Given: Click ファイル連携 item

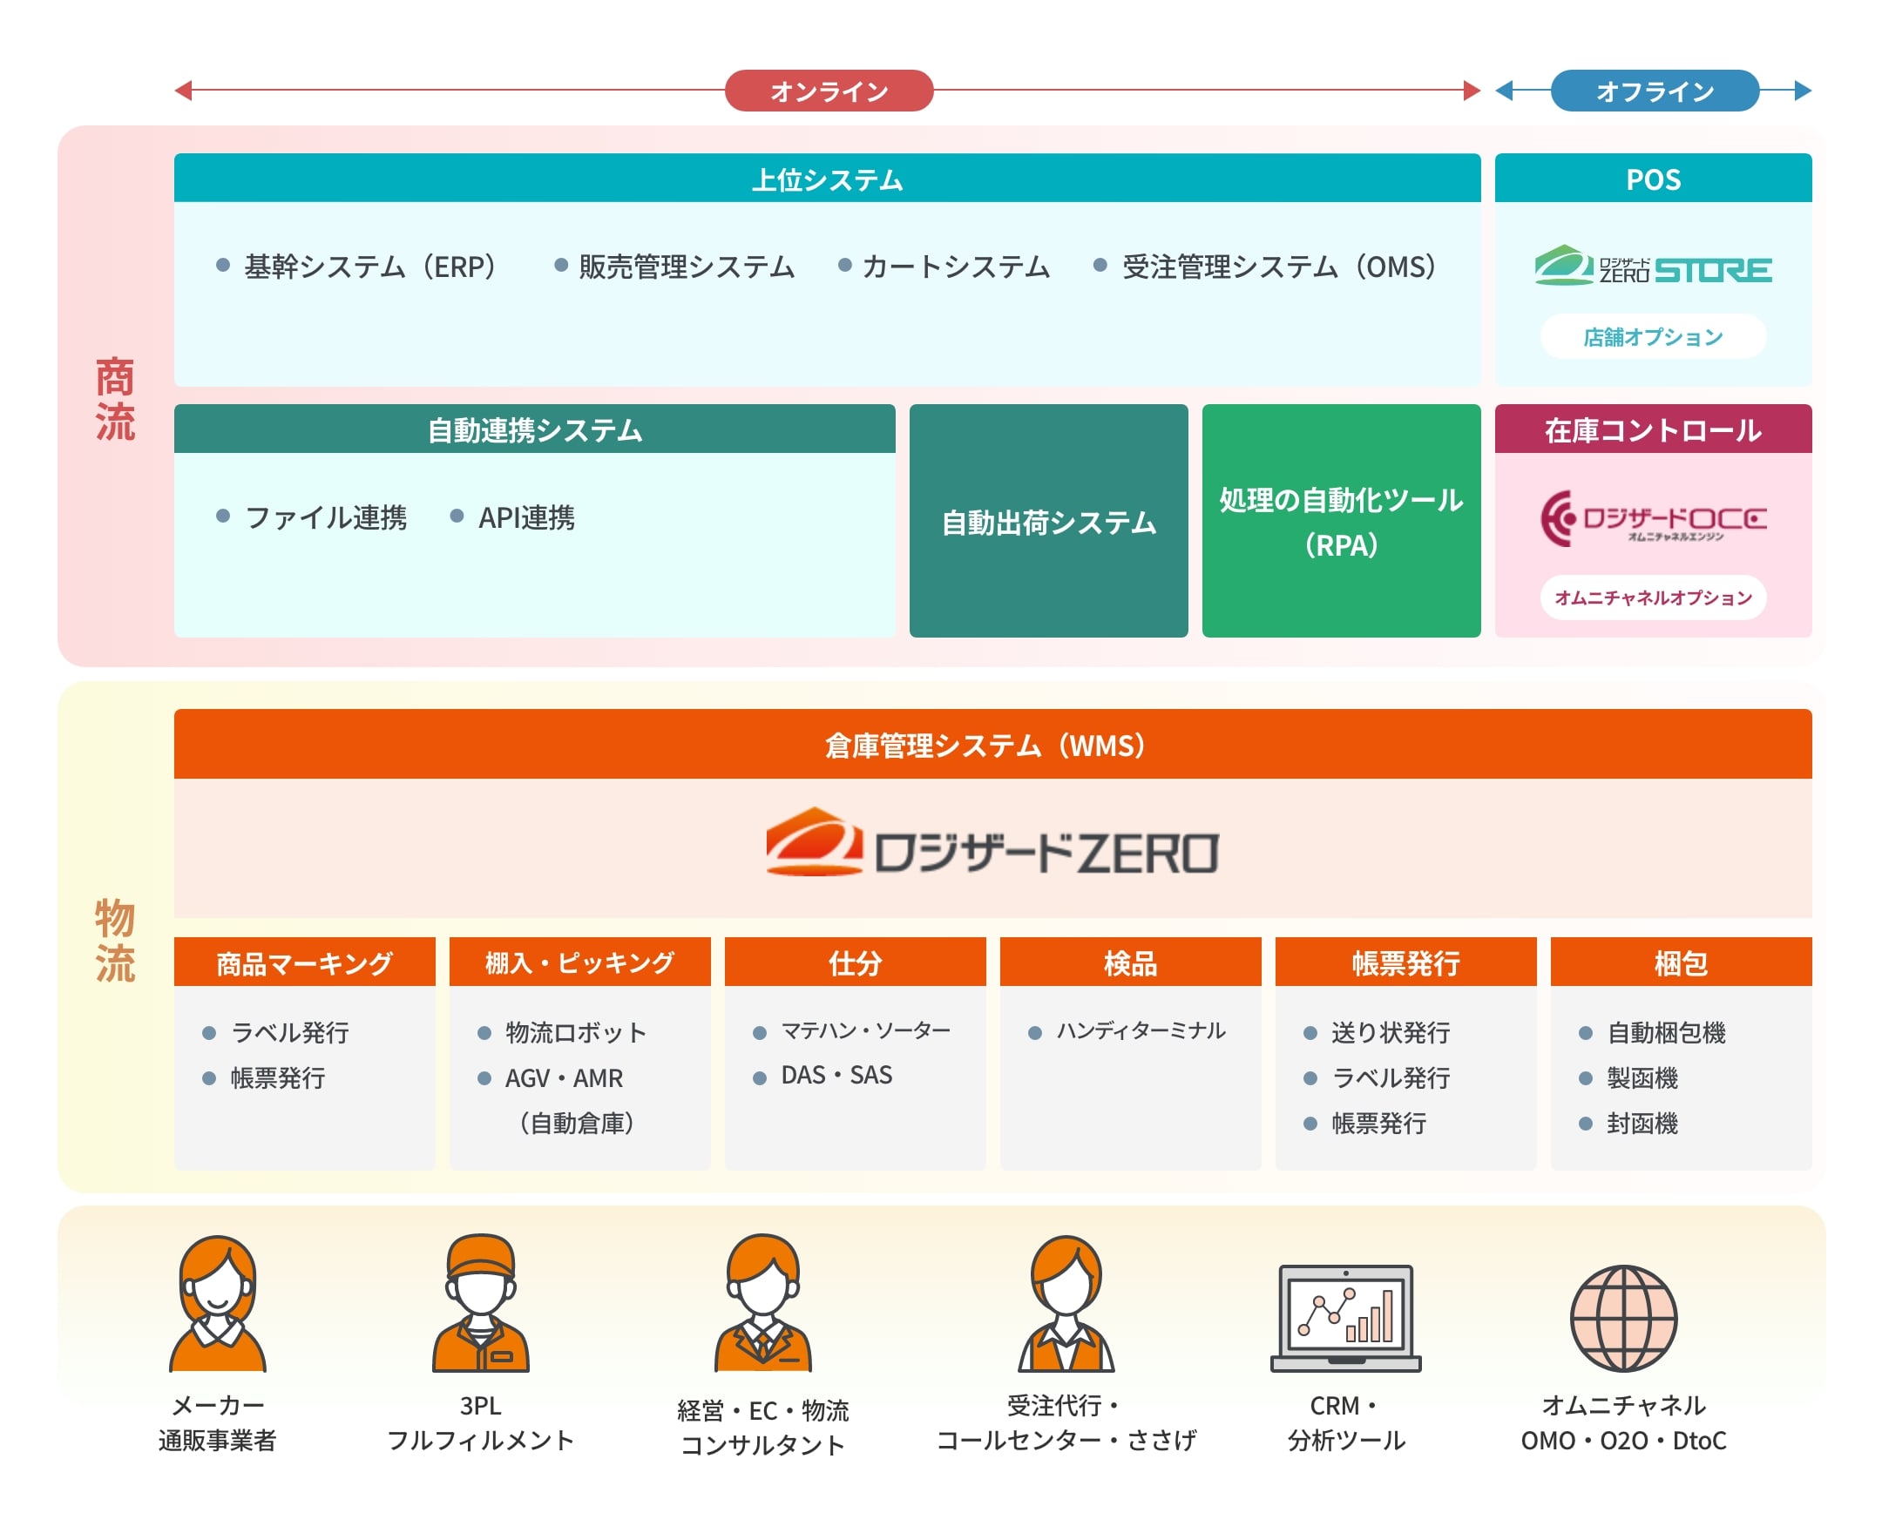Looking at the screenshot, I should 326,517.
